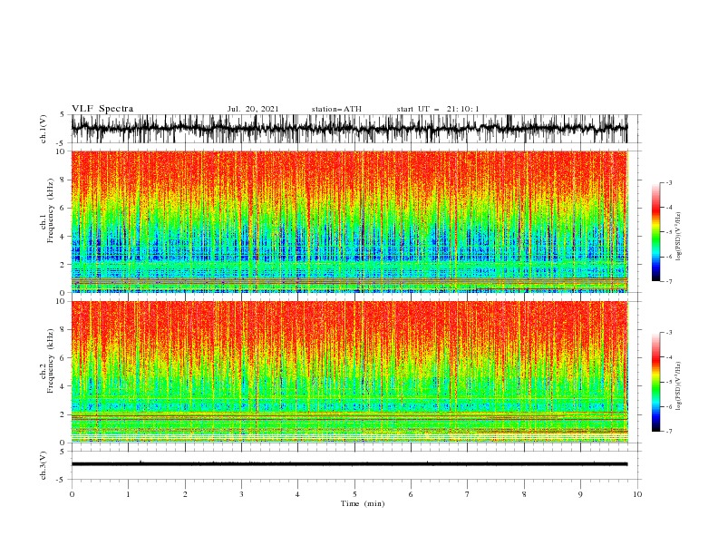Screen dimensions: 718x555
Task: Click the 'ch.3(V)' axis label
Action: coord(44,465)
